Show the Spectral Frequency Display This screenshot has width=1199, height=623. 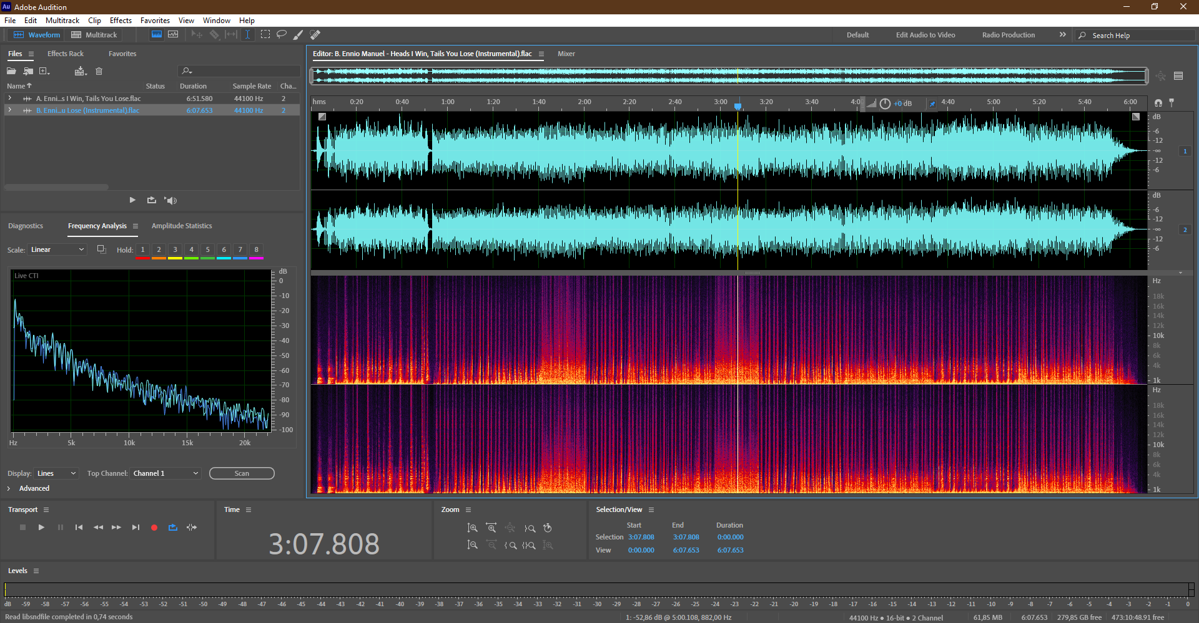click(x=157, y=35)
